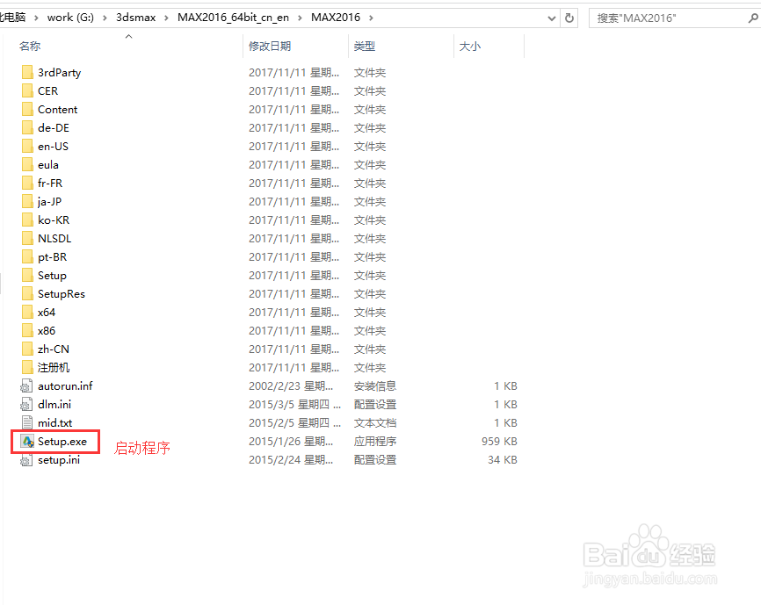
Task: Expand the chevron after MAX2016 breadcrumb
Action: [x=372, y=18]
